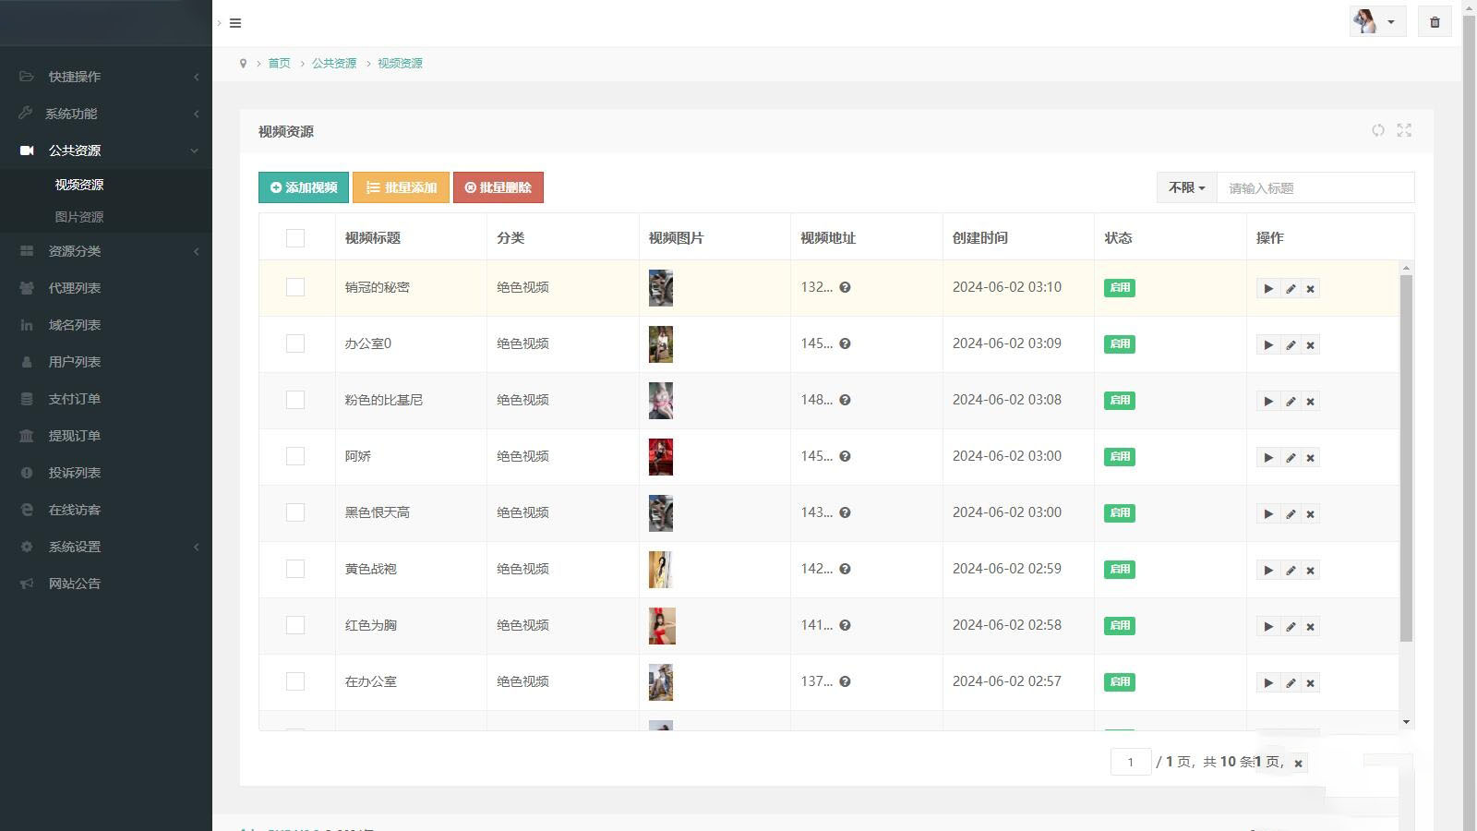Image resolution: width=1477 pixels, height=831 pixels.
Task: Edit the 黄色战袍 video entry
Action: point(1291,571)
